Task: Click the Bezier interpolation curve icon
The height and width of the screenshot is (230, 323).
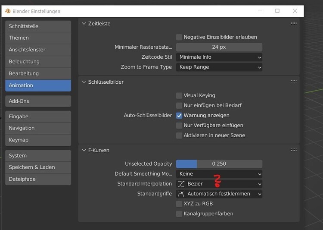Action: pos(181,184)
